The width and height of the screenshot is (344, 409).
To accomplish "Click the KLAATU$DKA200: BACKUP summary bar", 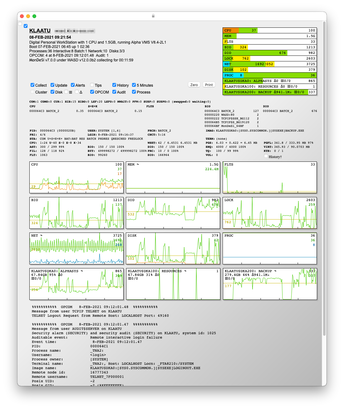I will [270, 92].
